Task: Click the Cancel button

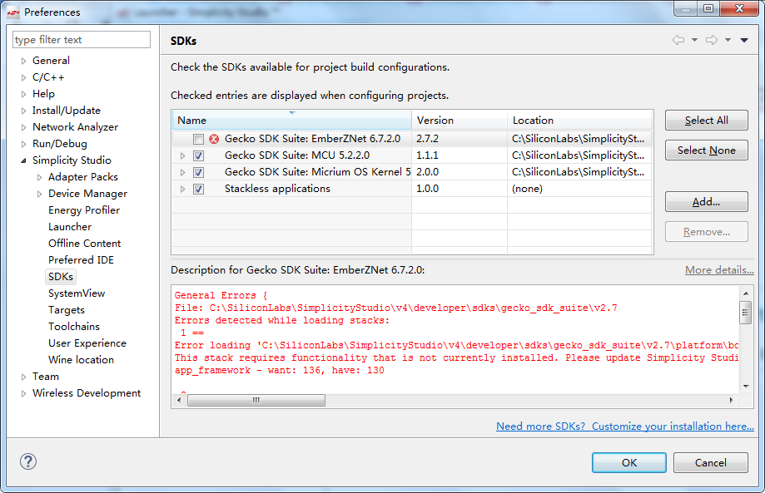Action: (x=710, y=462)
